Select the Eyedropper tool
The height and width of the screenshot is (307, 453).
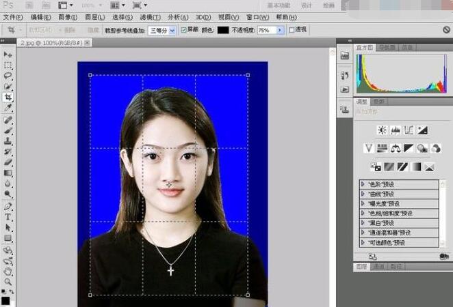(x=8, y=108)
